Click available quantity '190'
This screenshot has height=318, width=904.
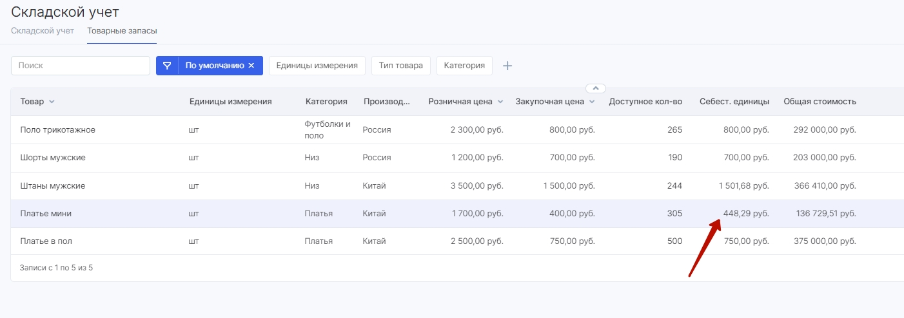[x=674, y=158]
